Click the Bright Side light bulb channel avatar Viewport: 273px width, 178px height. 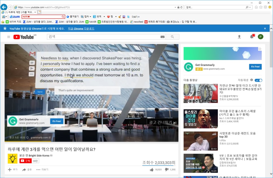(12, 158)
